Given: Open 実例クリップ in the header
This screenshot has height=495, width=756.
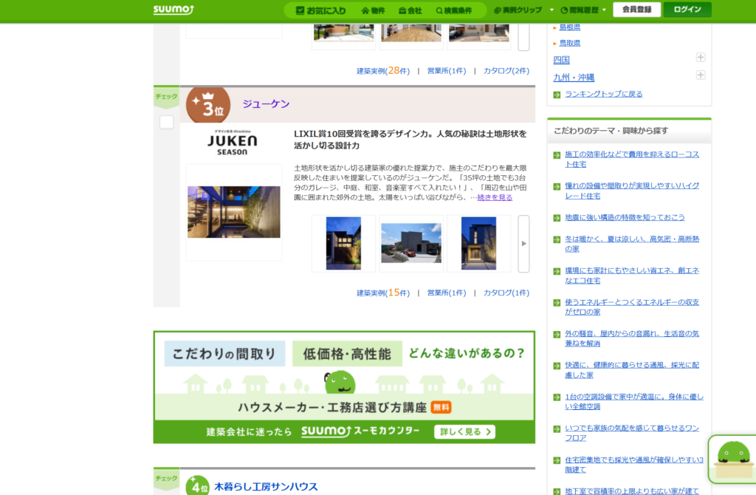Looking at the screenshot, I should [x=518, y=10].
